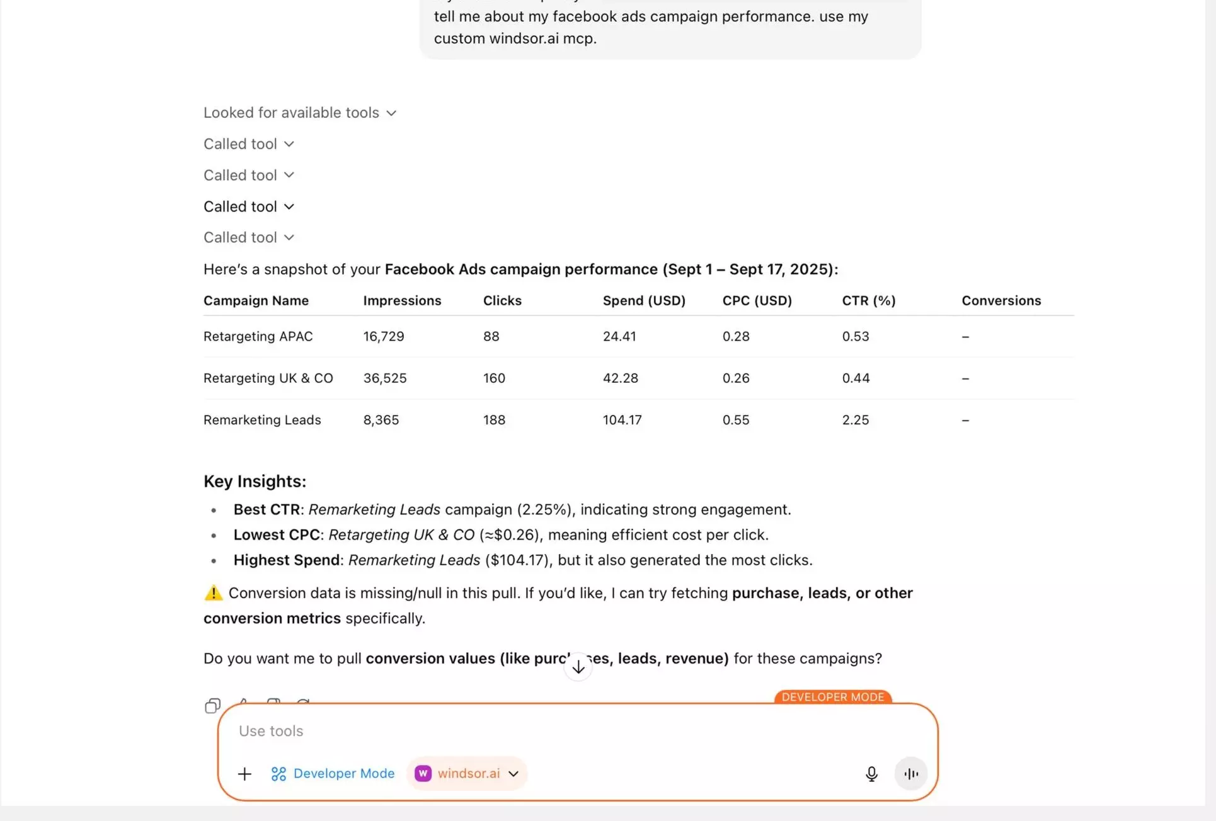Click the yellow warning icon

click(x=214, y=593)
